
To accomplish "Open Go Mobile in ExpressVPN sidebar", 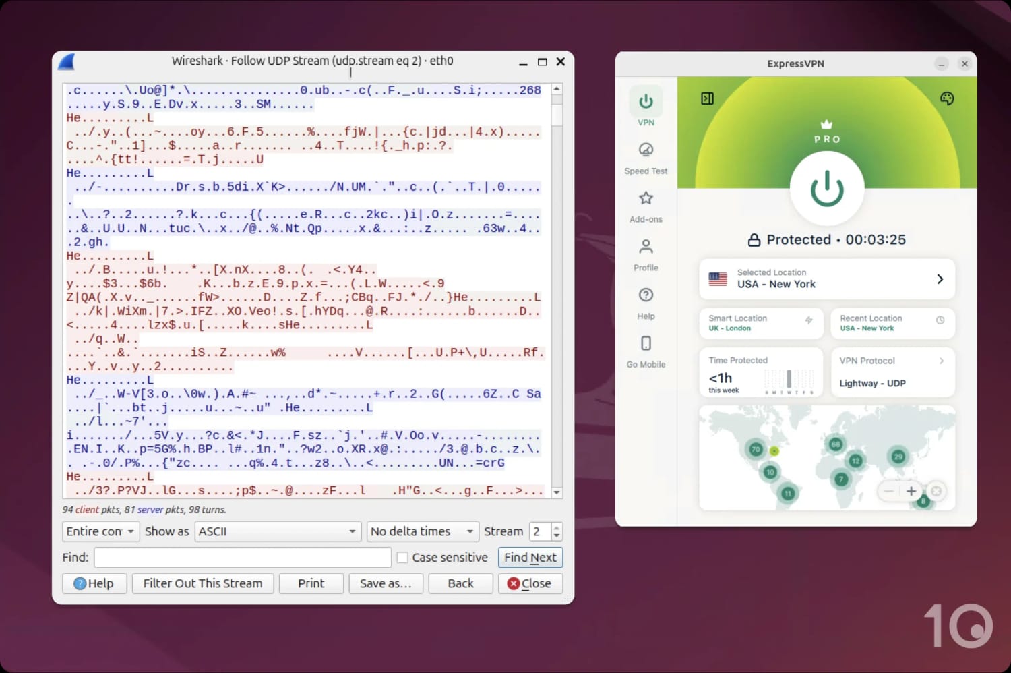I will point(646,353).
